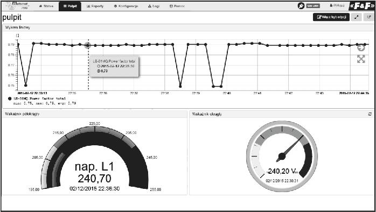376x212 pixels.
Task: Click the dark status badge next to plug icon
Action: point(312,6)
